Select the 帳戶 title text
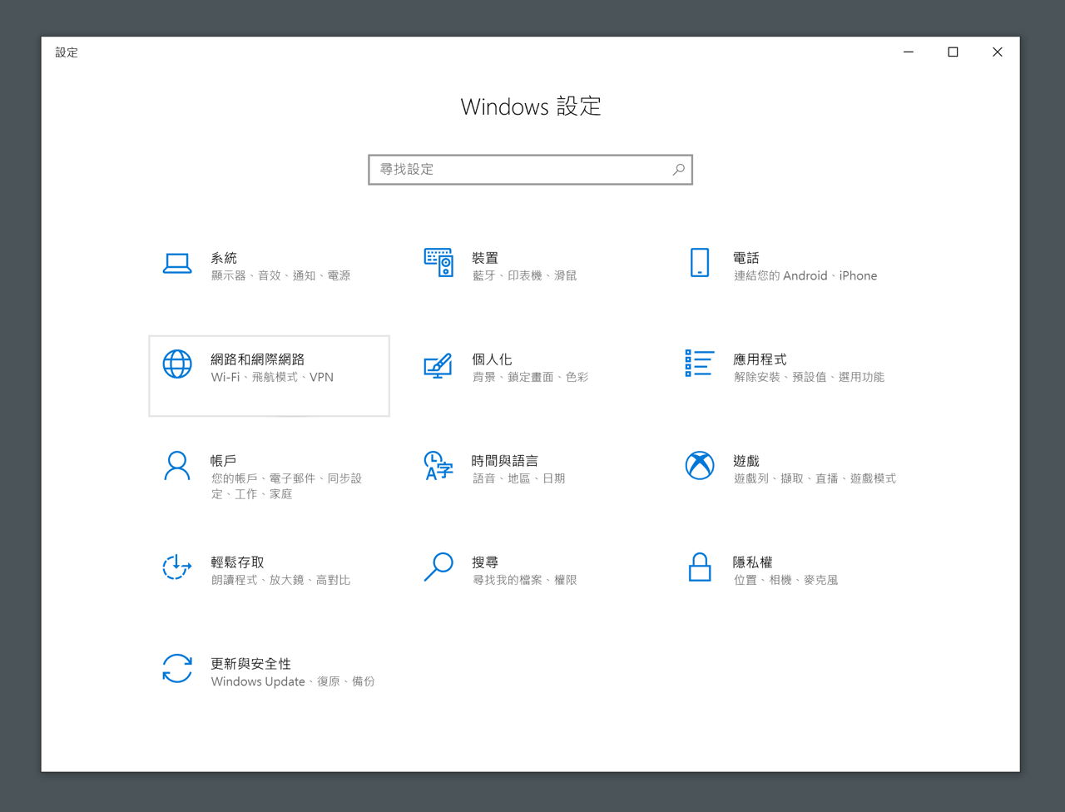1065x812 pixels. click(x=224, y=461)
